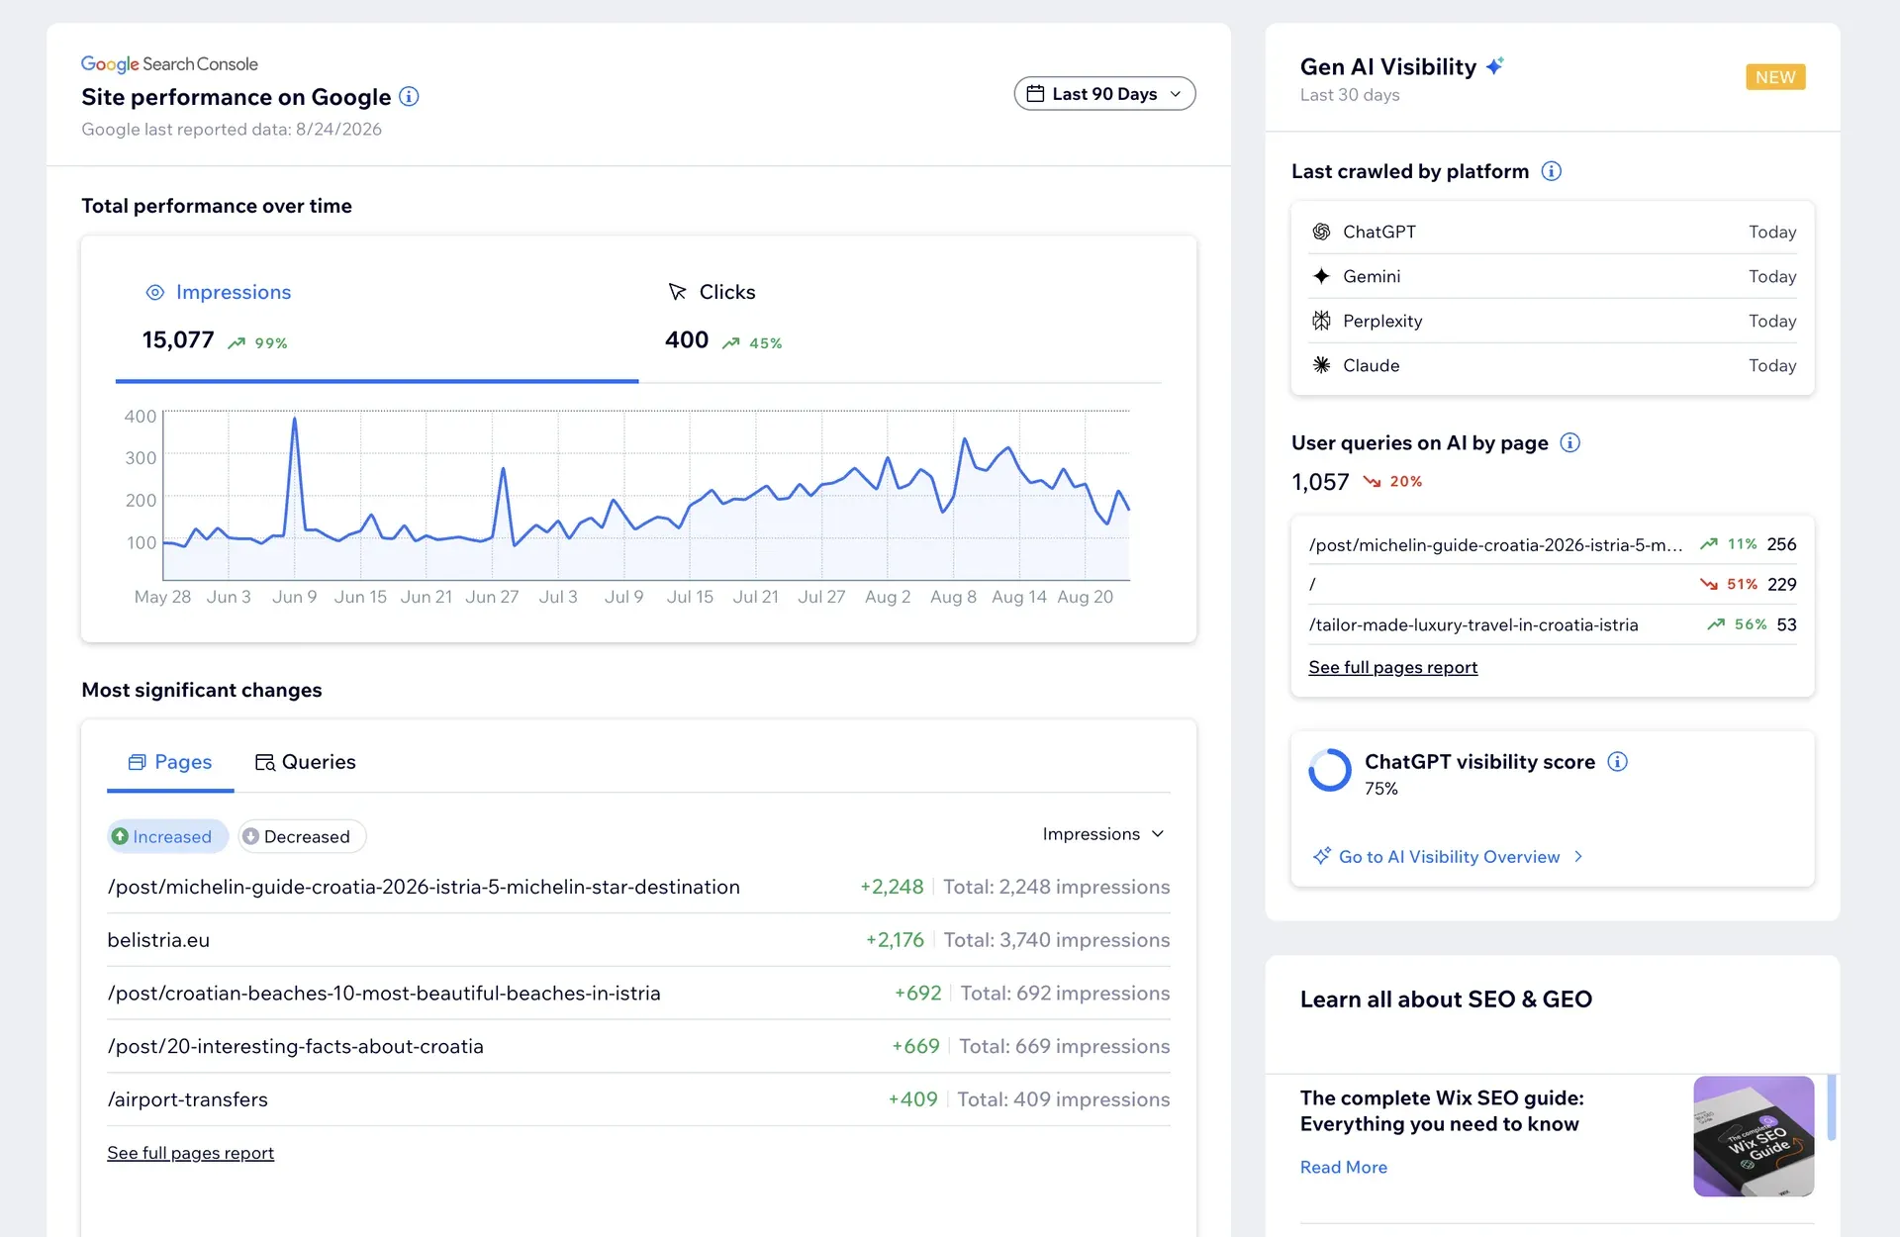1900x1237 pixels.
Task: Click the sparkle icon beside Gen AI Visibility
Action: pyautogui.click(x=1495, y=65)
